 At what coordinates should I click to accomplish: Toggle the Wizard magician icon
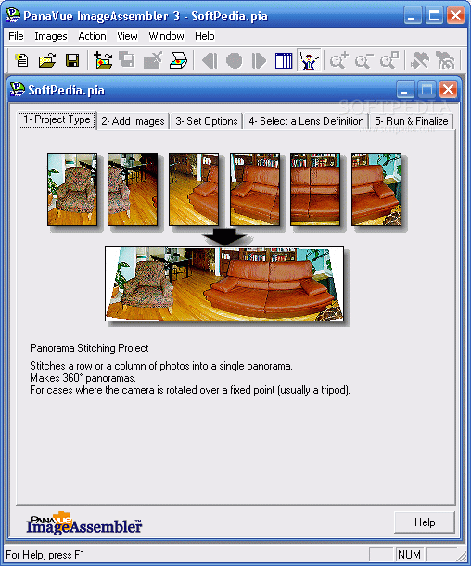click(309, 60)
